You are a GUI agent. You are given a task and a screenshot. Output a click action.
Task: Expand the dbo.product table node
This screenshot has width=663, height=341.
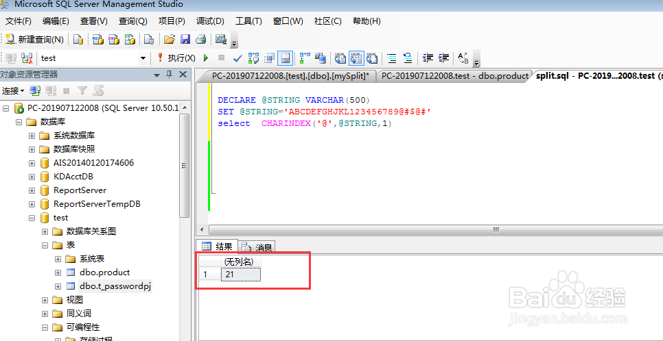58,273
